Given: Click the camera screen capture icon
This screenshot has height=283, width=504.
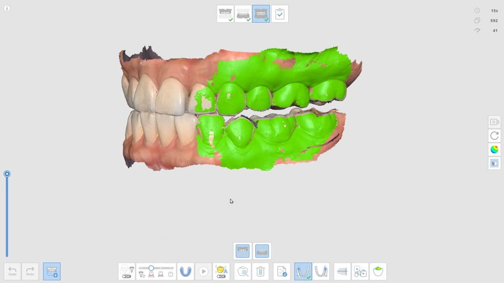Looking at the screenshot, I should [x=494, y=122].
